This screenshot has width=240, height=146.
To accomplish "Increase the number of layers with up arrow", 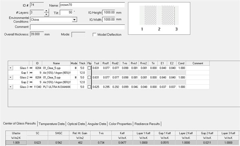I will coord(46,11).
